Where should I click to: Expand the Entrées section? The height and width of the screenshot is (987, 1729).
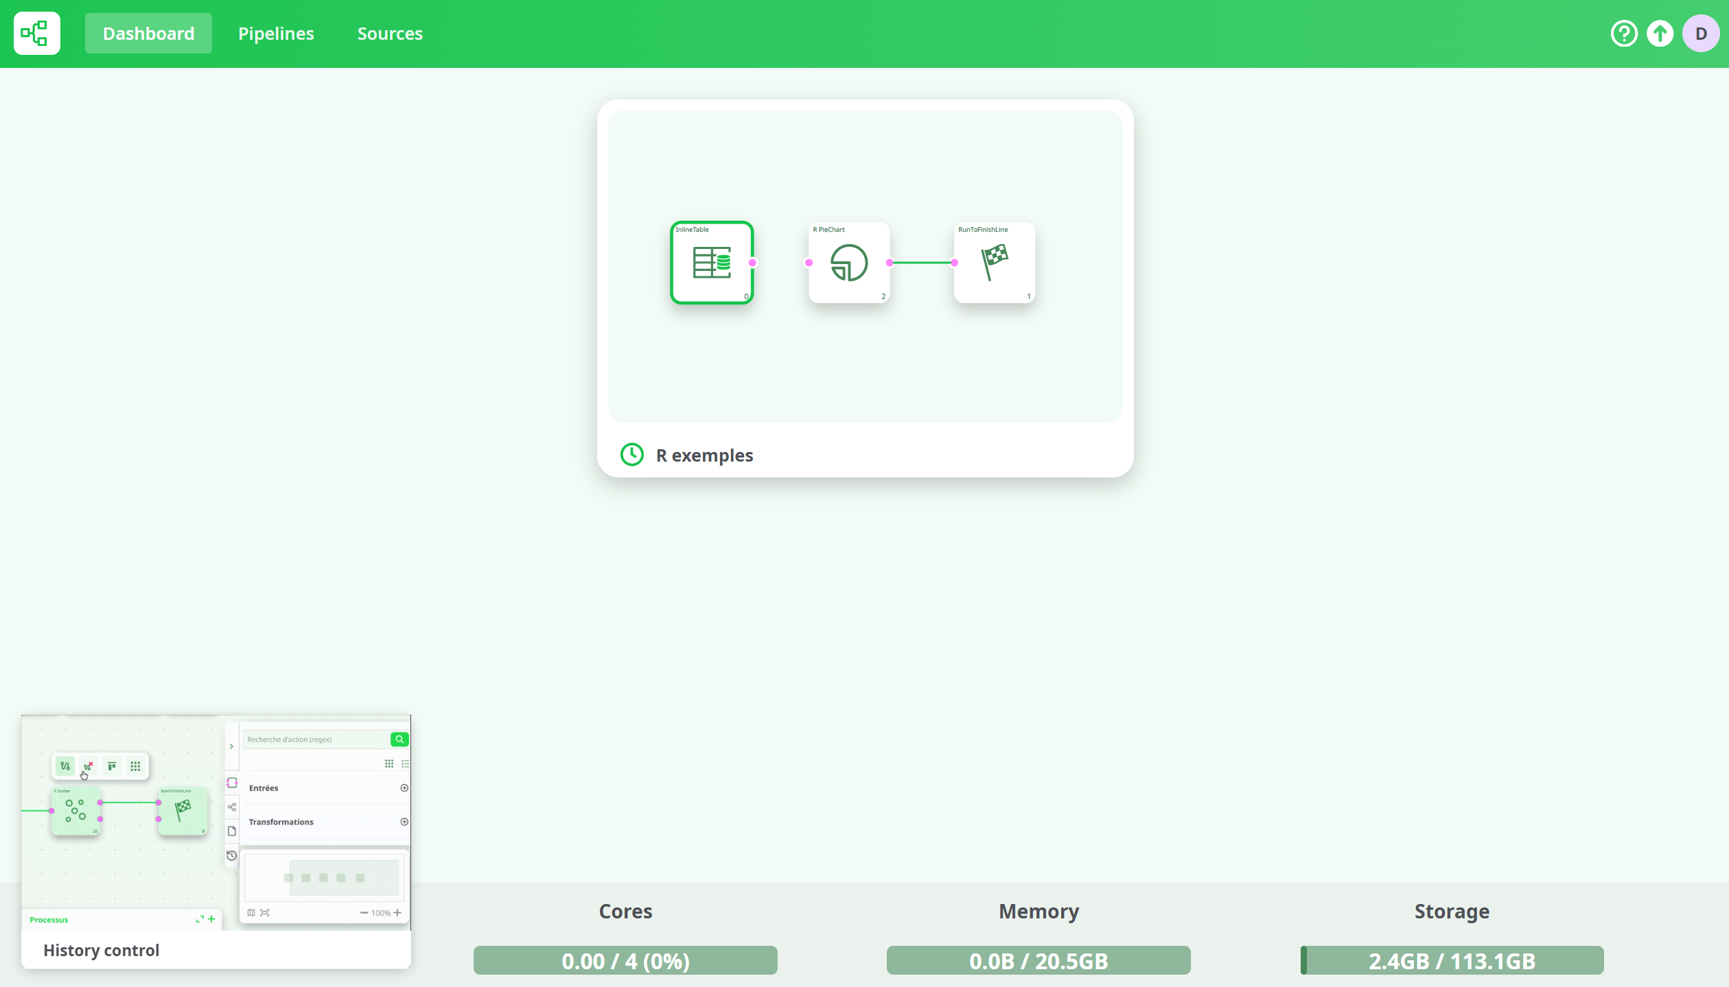404,787
